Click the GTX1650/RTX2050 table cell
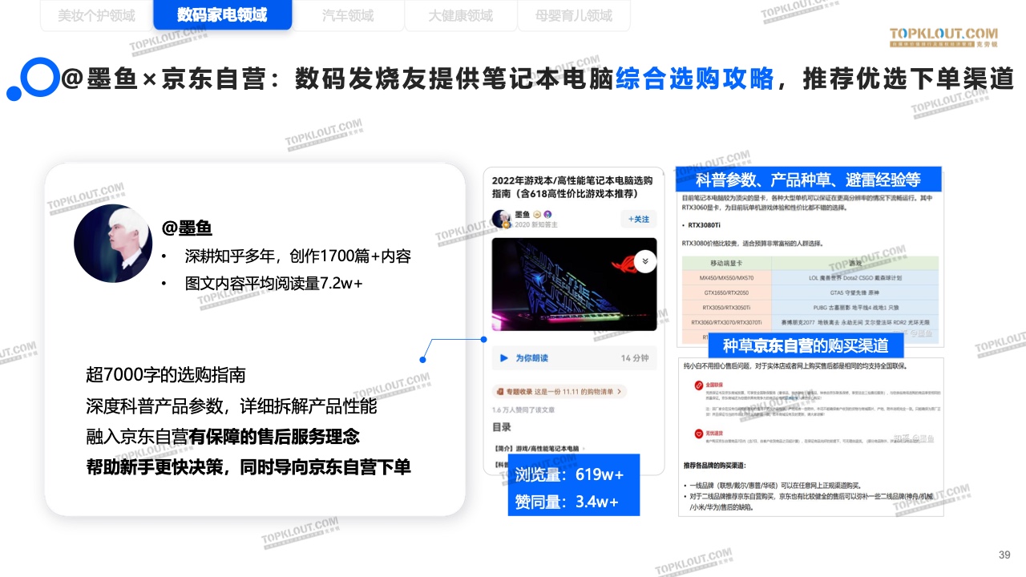The width and height of the screenshot is (1026, 577). pyautogui.click(x=726, y=293)
